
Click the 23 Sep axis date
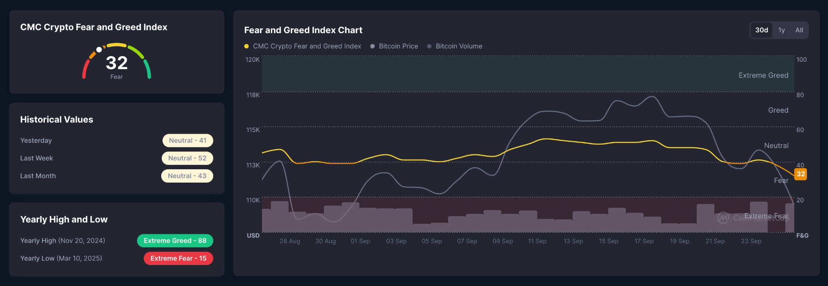coord(751,241)
